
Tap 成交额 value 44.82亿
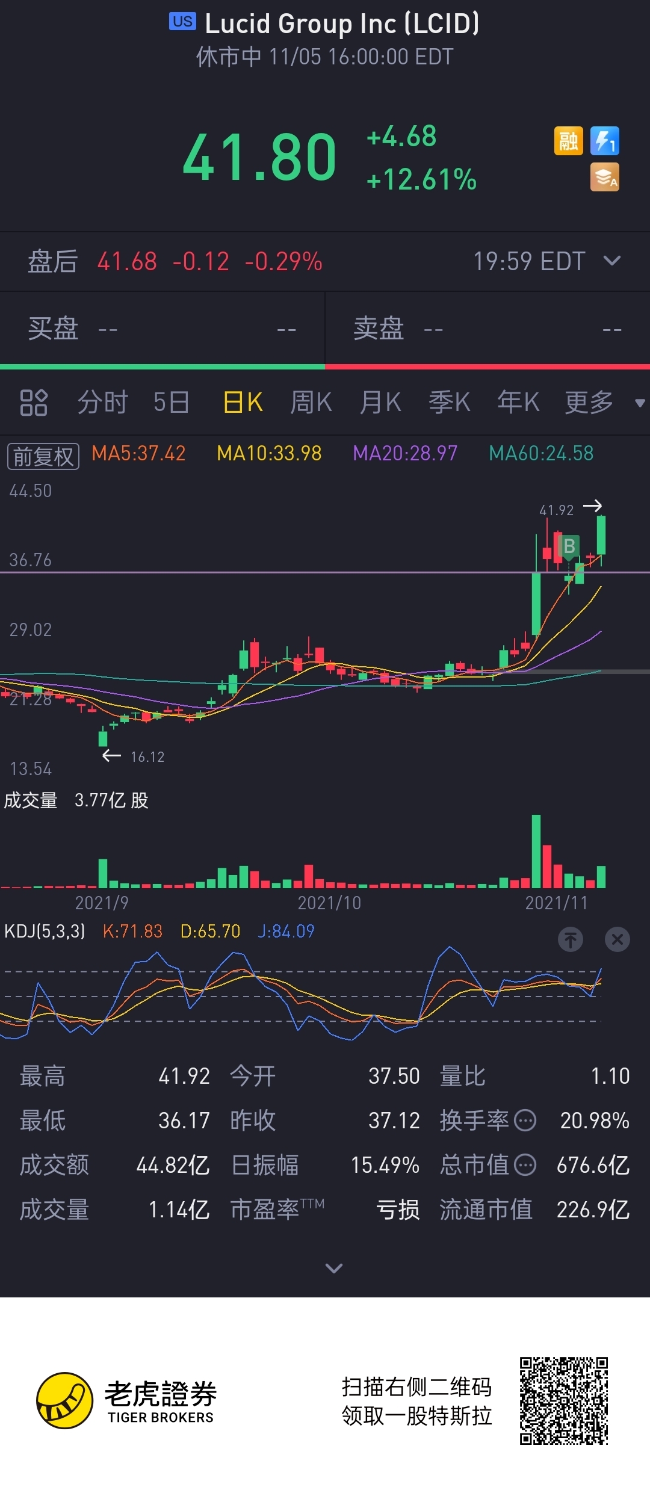(173, 1165)
